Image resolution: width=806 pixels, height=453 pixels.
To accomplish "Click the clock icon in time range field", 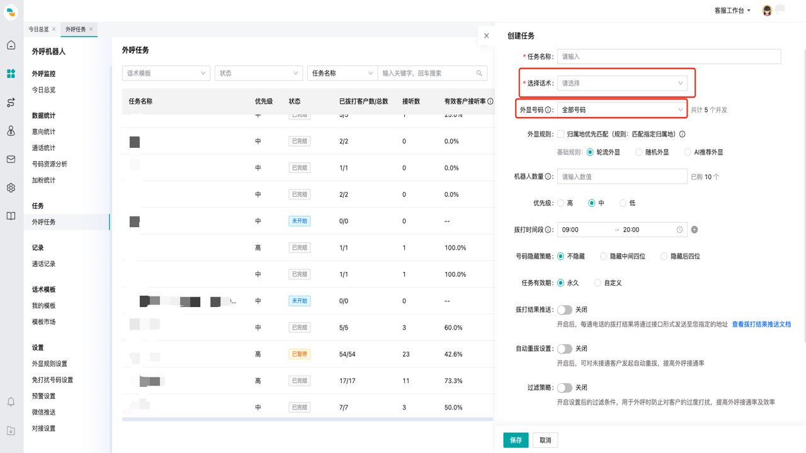I will 679,230.
